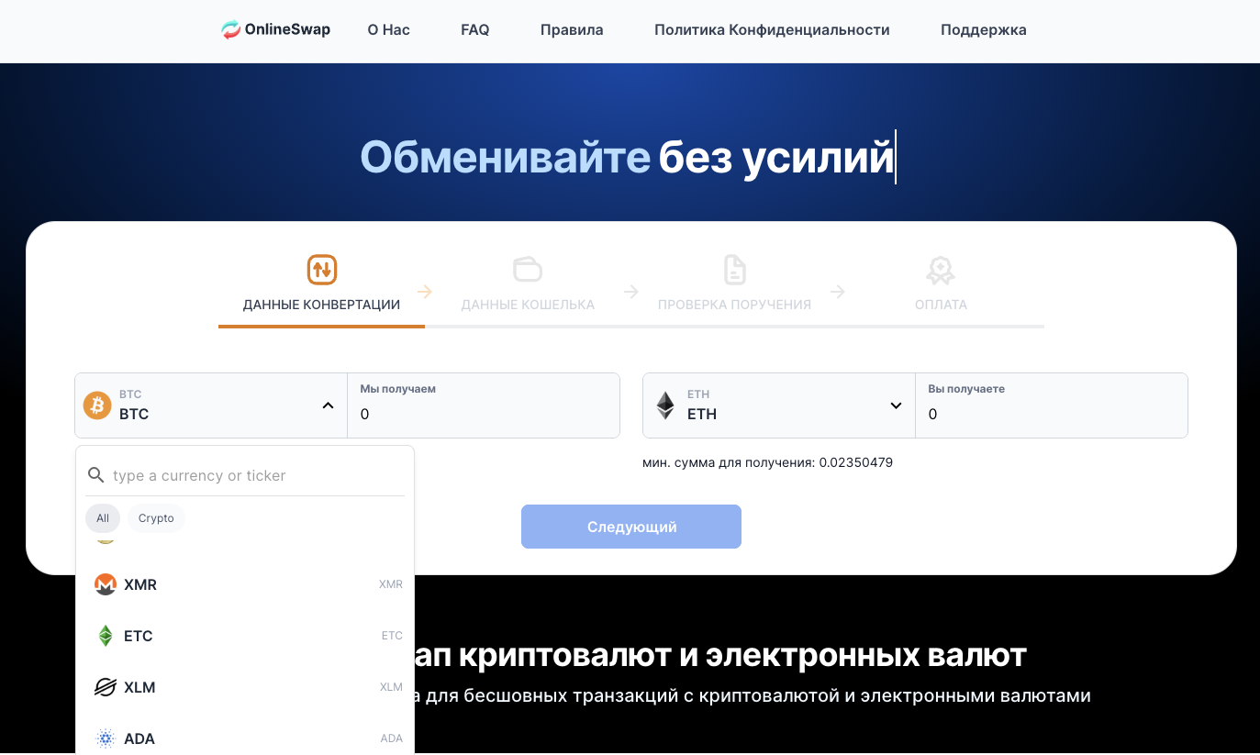Enable the Crypto filter chip
This screenshot has height=755, width=1260.
tap(156, 517)
